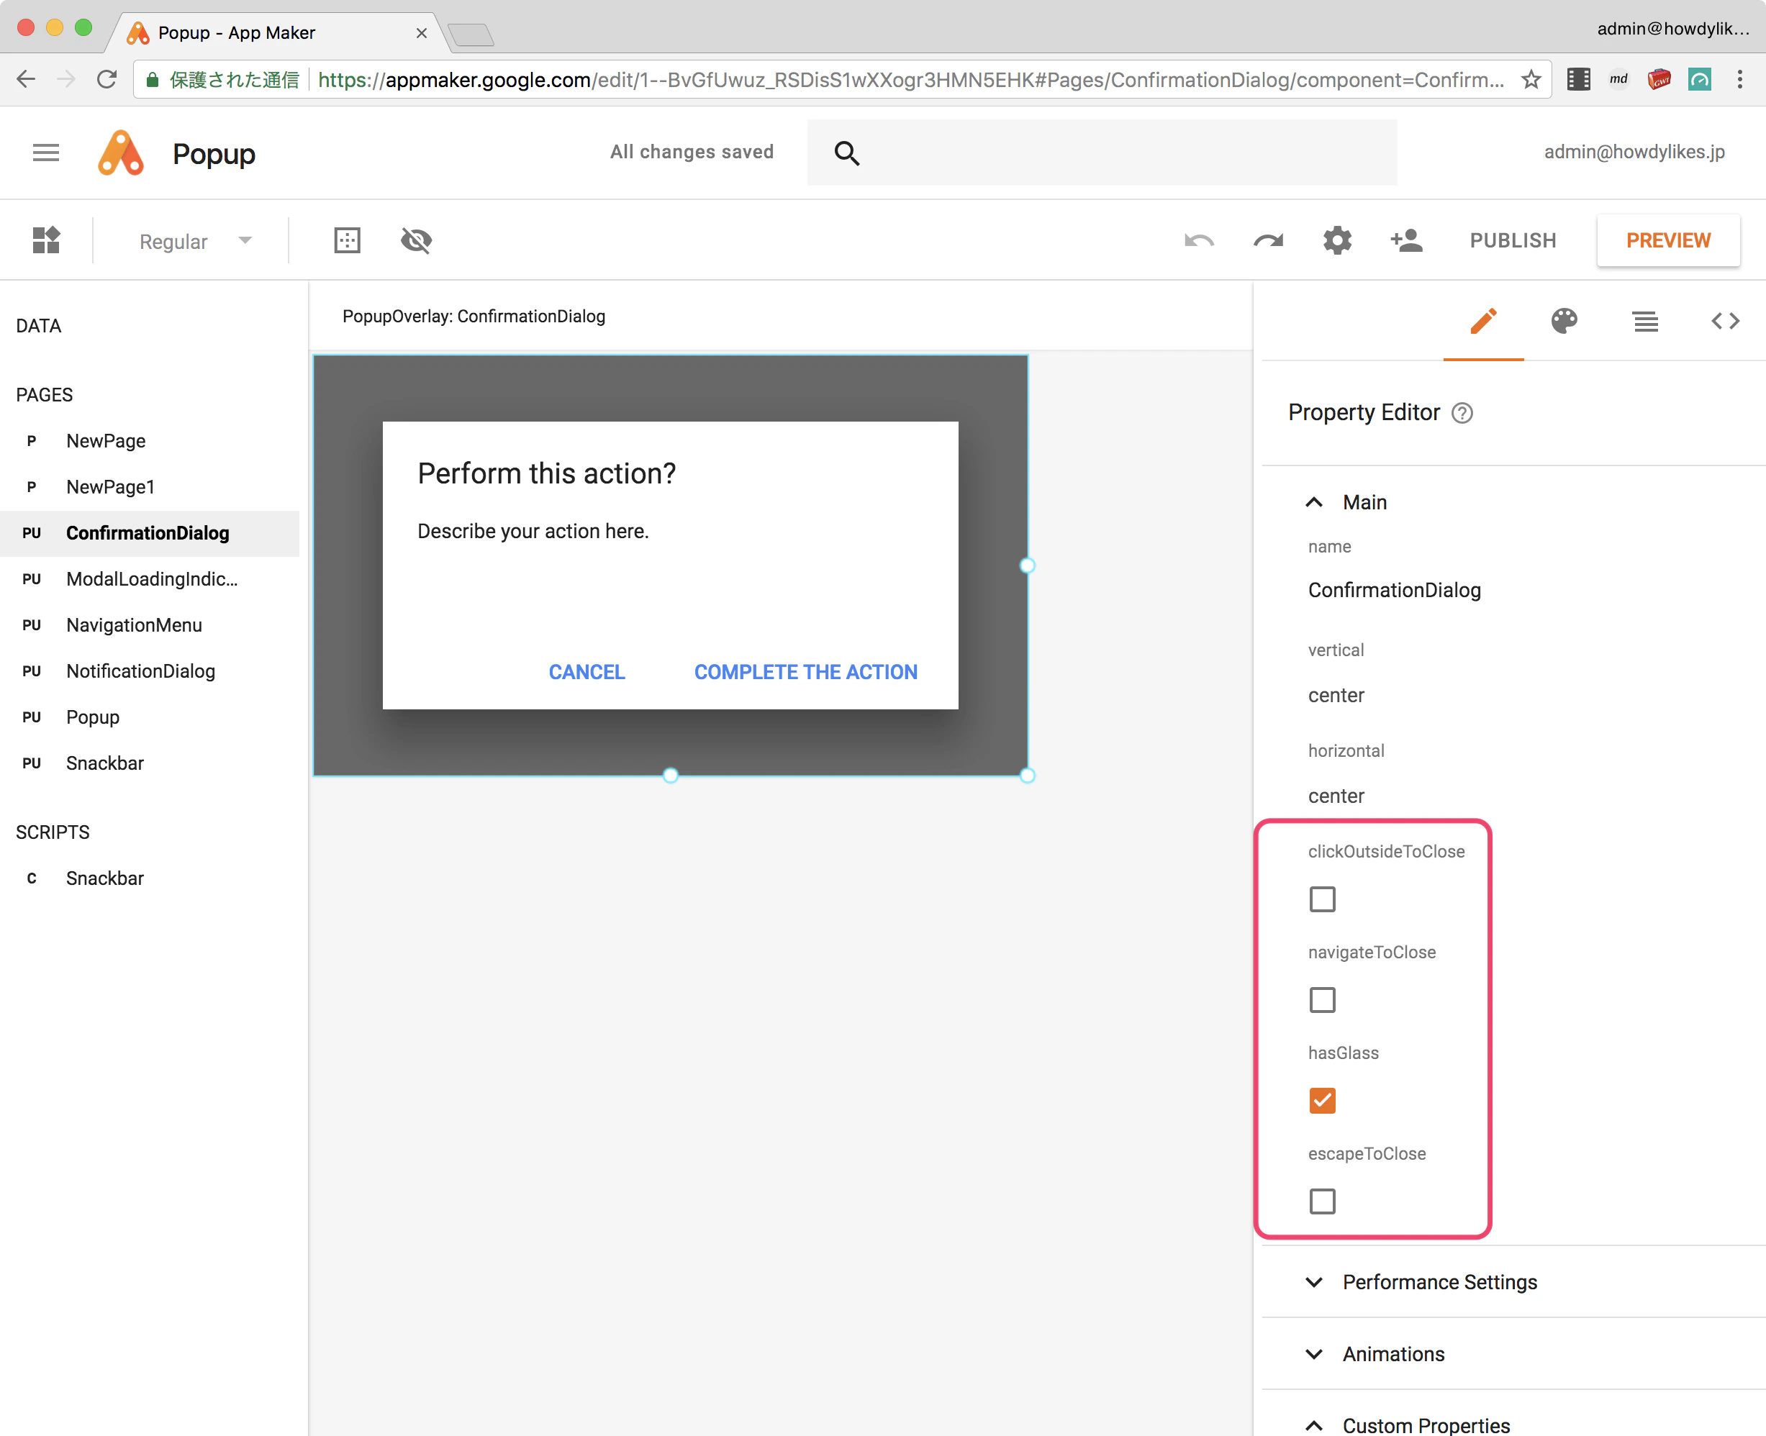1766x1436 pixels.
Task: Open the hamburger navigation menu
Action: click(45, 153)
